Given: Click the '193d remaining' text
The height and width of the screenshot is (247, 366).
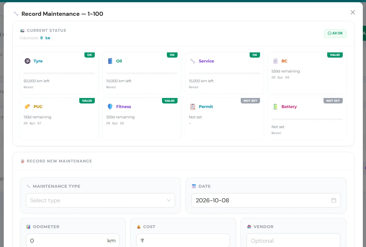Looking at the screenshot, I should pyautogui.click(x=37, y=117).
